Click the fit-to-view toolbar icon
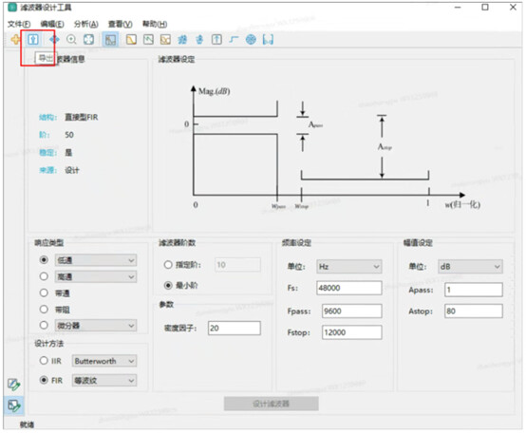526x434 pixels. (88, 40)
